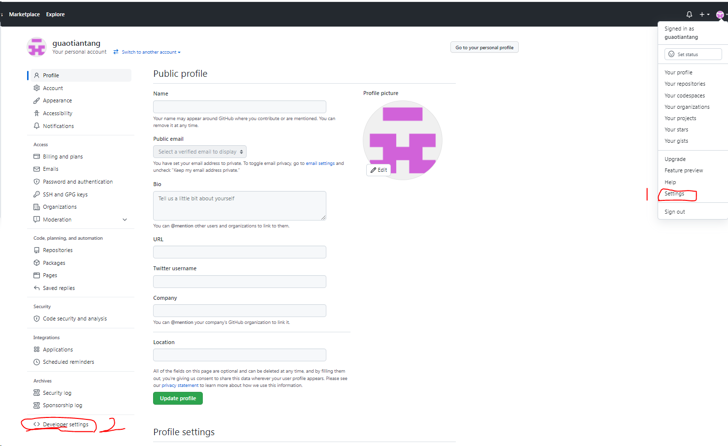Click the Billing and plans card icon
The height and width of the screenshot is (446, 728).
pyautogui.click(x=36, y=157)
